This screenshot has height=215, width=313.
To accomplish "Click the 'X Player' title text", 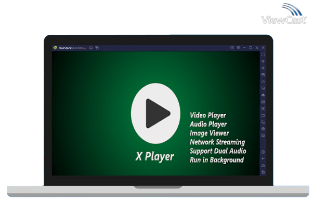I will coord(155,156).
